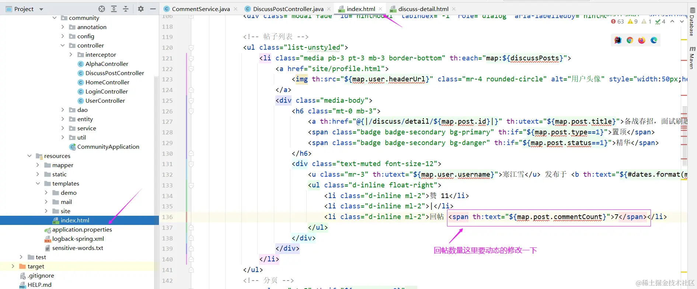
Task: Expand the test folder
Action: pyautogui.click(x=21, y=257)
